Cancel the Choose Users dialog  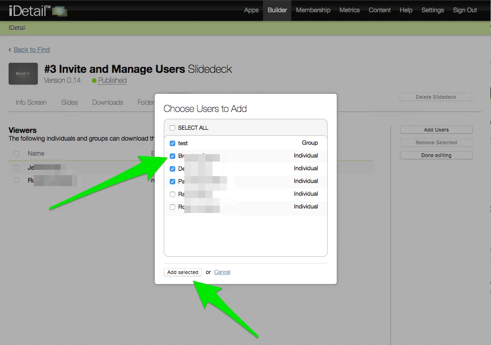222,272
